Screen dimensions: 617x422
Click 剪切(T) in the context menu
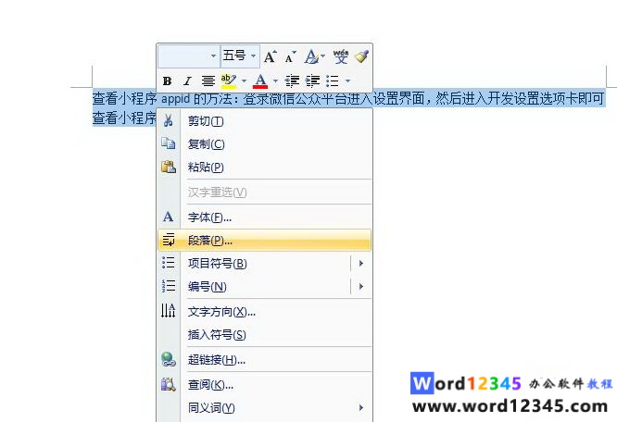206,121
